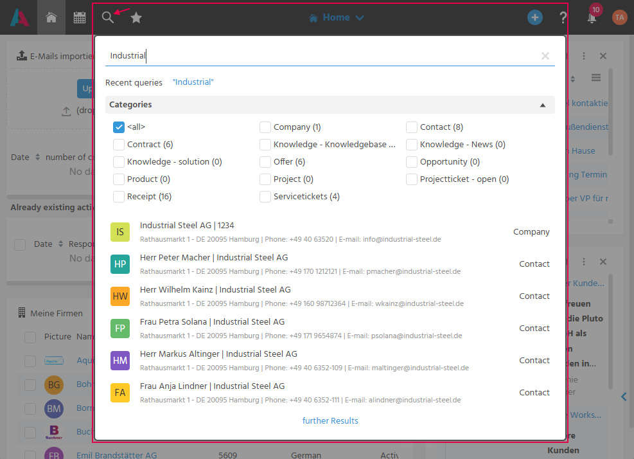Screen dimensions: 634x459
Task: Uncheck the <all> category checkbox
Action: pos(119,127)
